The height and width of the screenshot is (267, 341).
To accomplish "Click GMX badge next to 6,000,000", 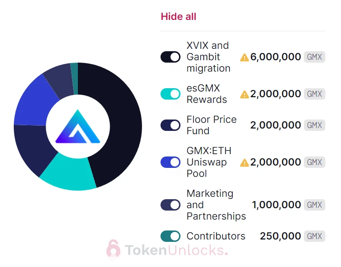I will (314, 57).
